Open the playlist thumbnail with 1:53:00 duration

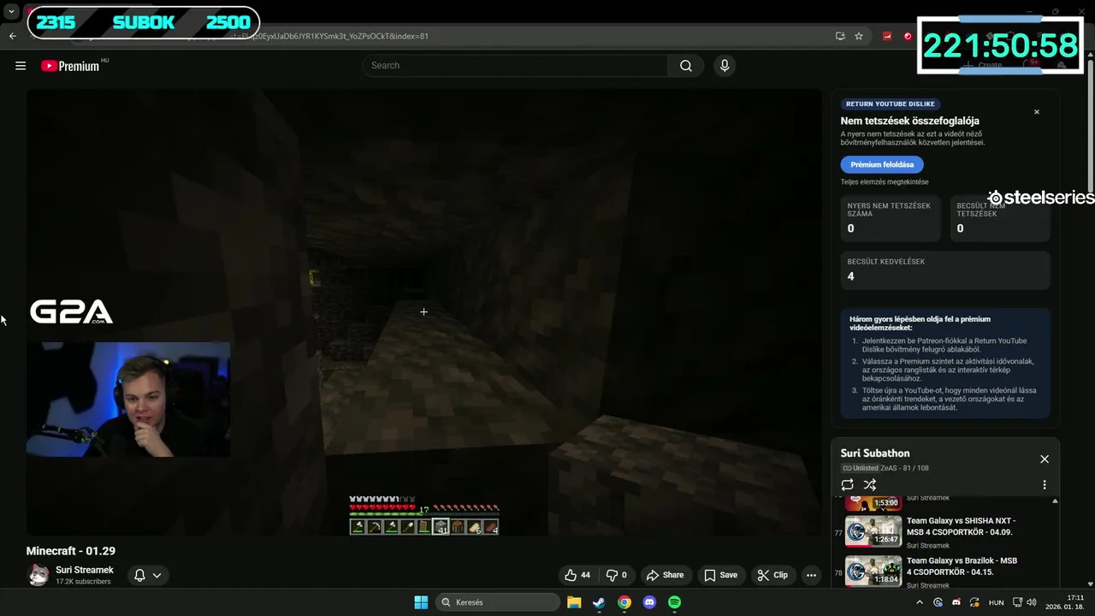pos(873,503)
